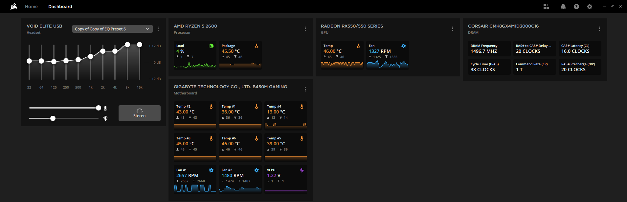The image size is (627, 202).
Task: Open the EQ preset dropdown
Action: [112, 29]
